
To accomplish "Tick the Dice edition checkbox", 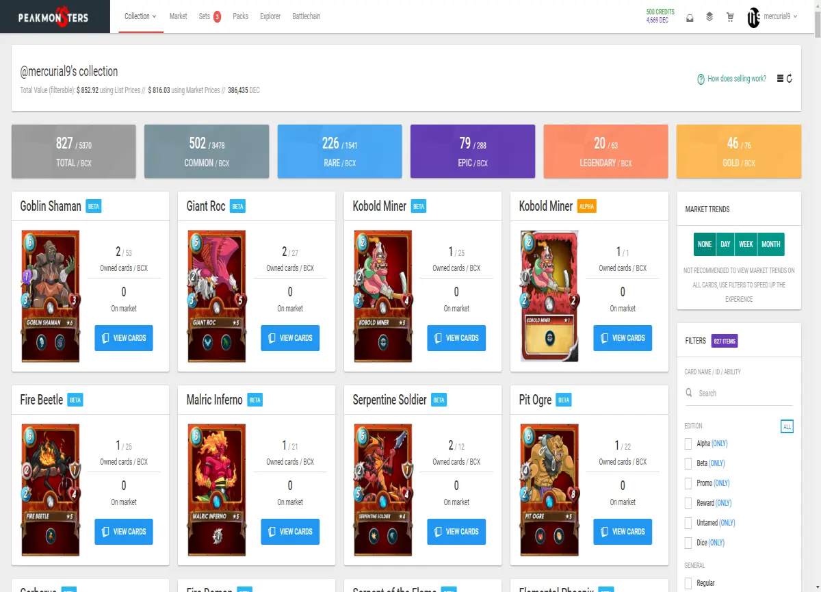I will tap(689, 543).
